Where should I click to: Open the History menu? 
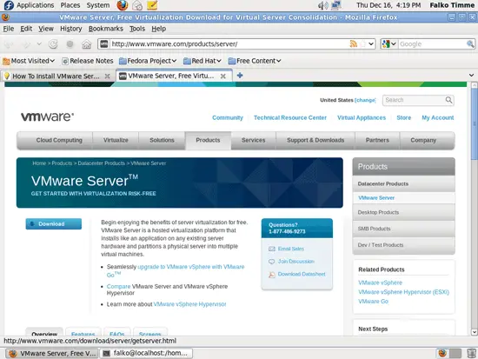point(71,29)
